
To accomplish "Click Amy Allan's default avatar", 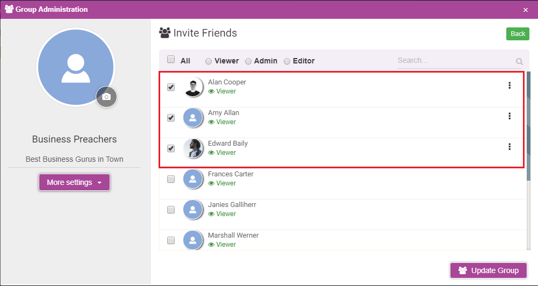I will 193,118.
